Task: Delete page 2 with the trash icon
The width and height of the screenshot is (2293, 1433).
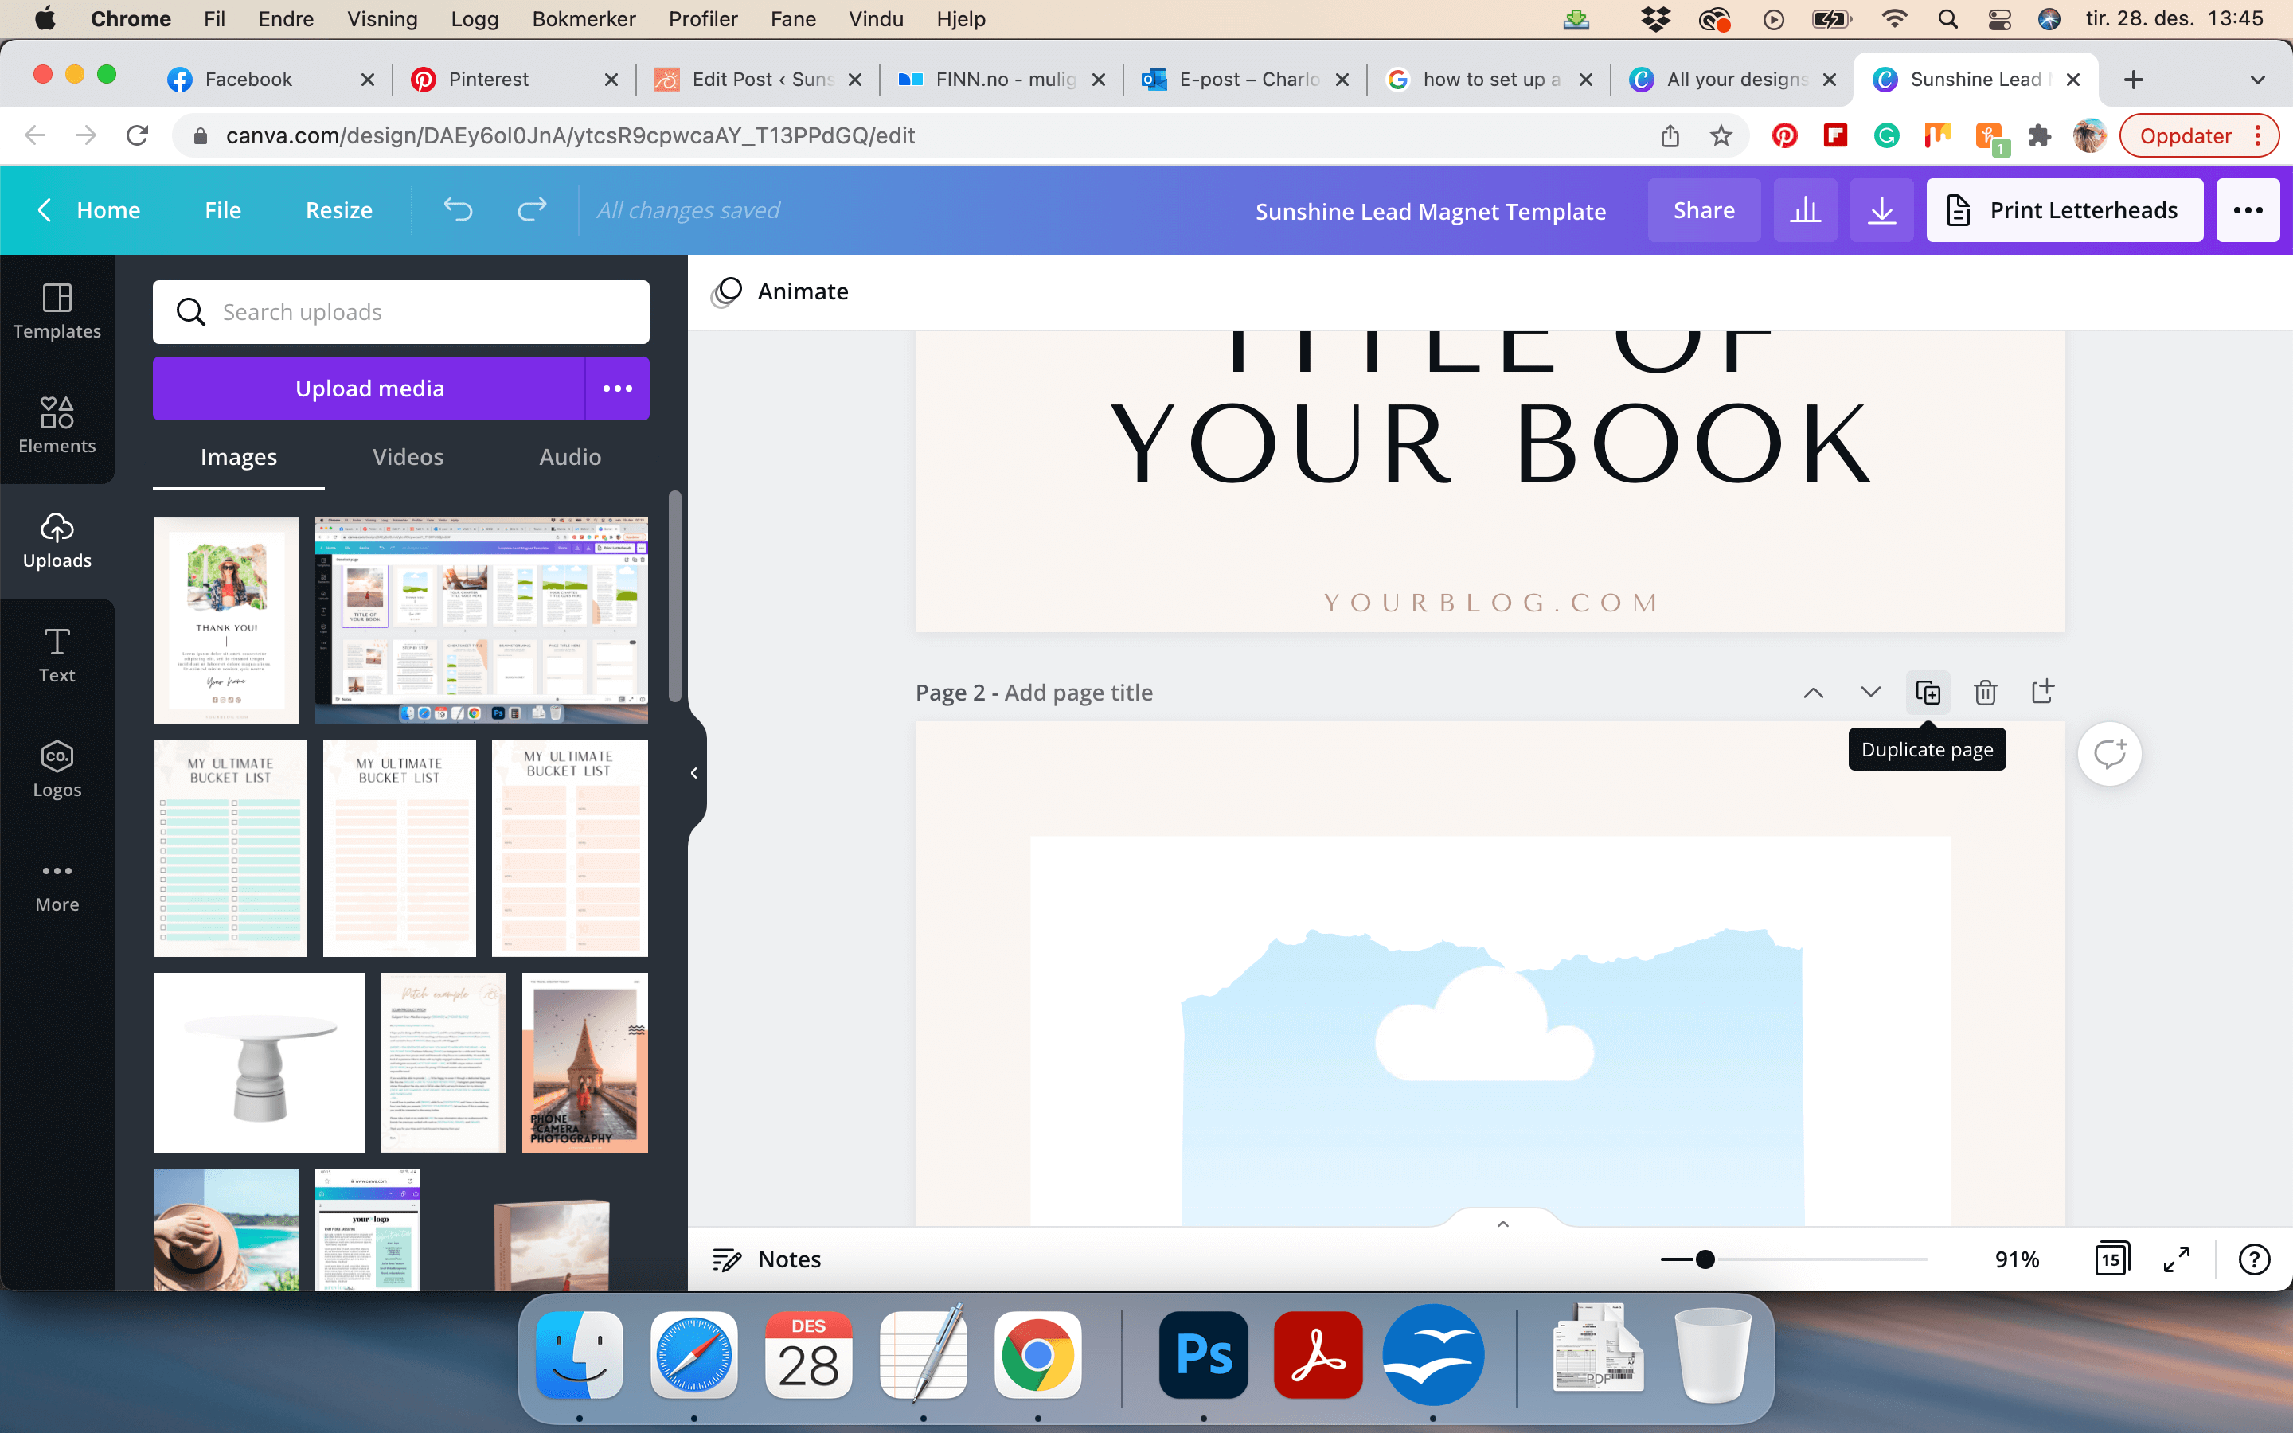Action: 1985,693
